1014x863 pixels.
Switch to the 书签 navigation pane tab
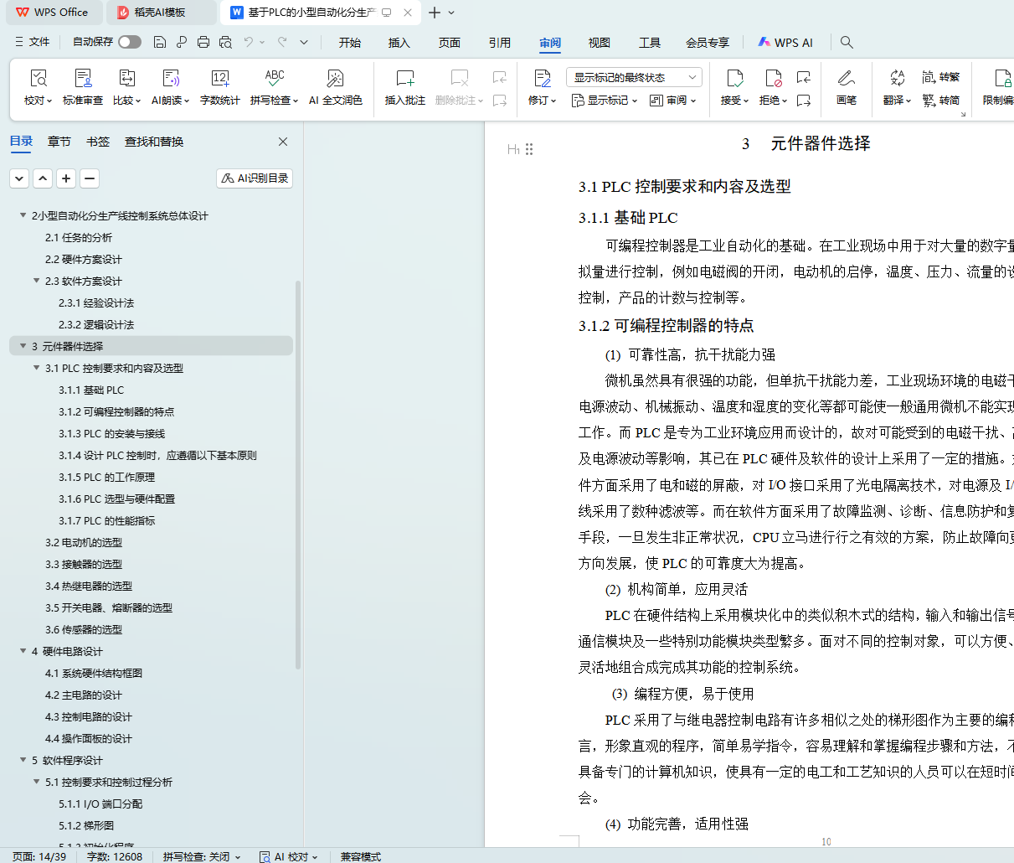pos(98,142)
